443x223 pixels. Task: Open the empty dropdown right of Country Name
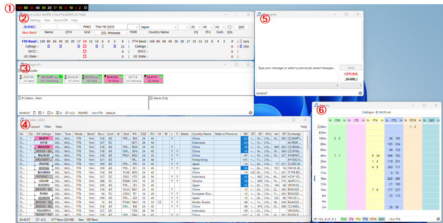pyautogui.click(x=184, y=27)
